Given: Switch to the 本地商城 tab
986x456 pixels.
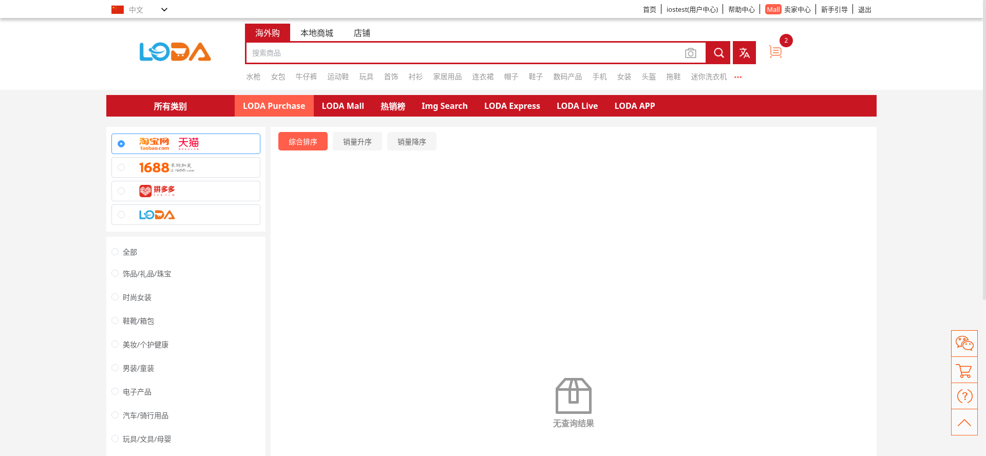Looking at the screenshot, I should 316,33.
